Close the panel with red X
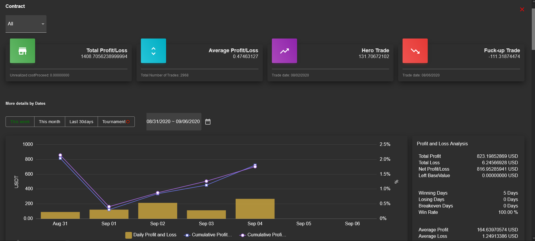Image resolution: width=535 pixels, height=241 pixels. [x=522, y=9]
